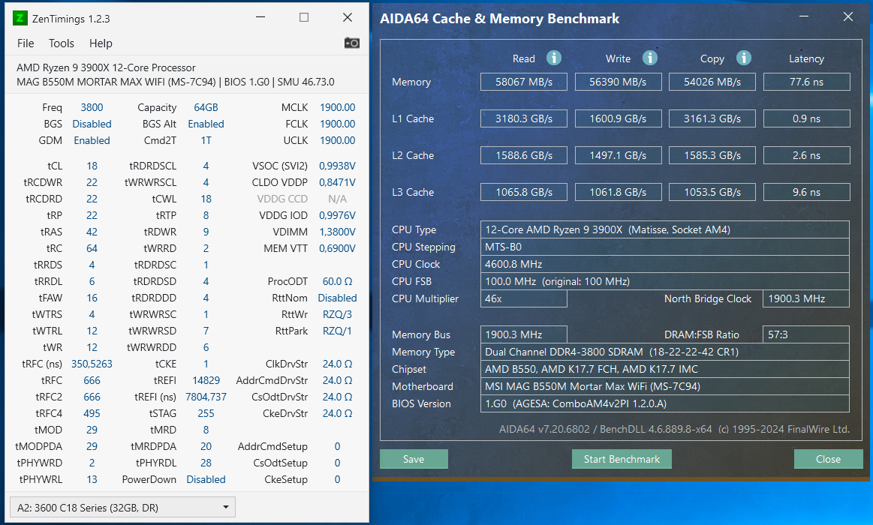Click the Memory Type Dual Channel DDR4-3800 field

coord(665,352)
